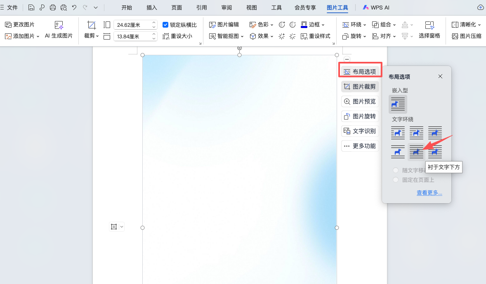486x284 pixels.
Task: Expand quick access toolbar more arrow
Action: tap(96, 7)
